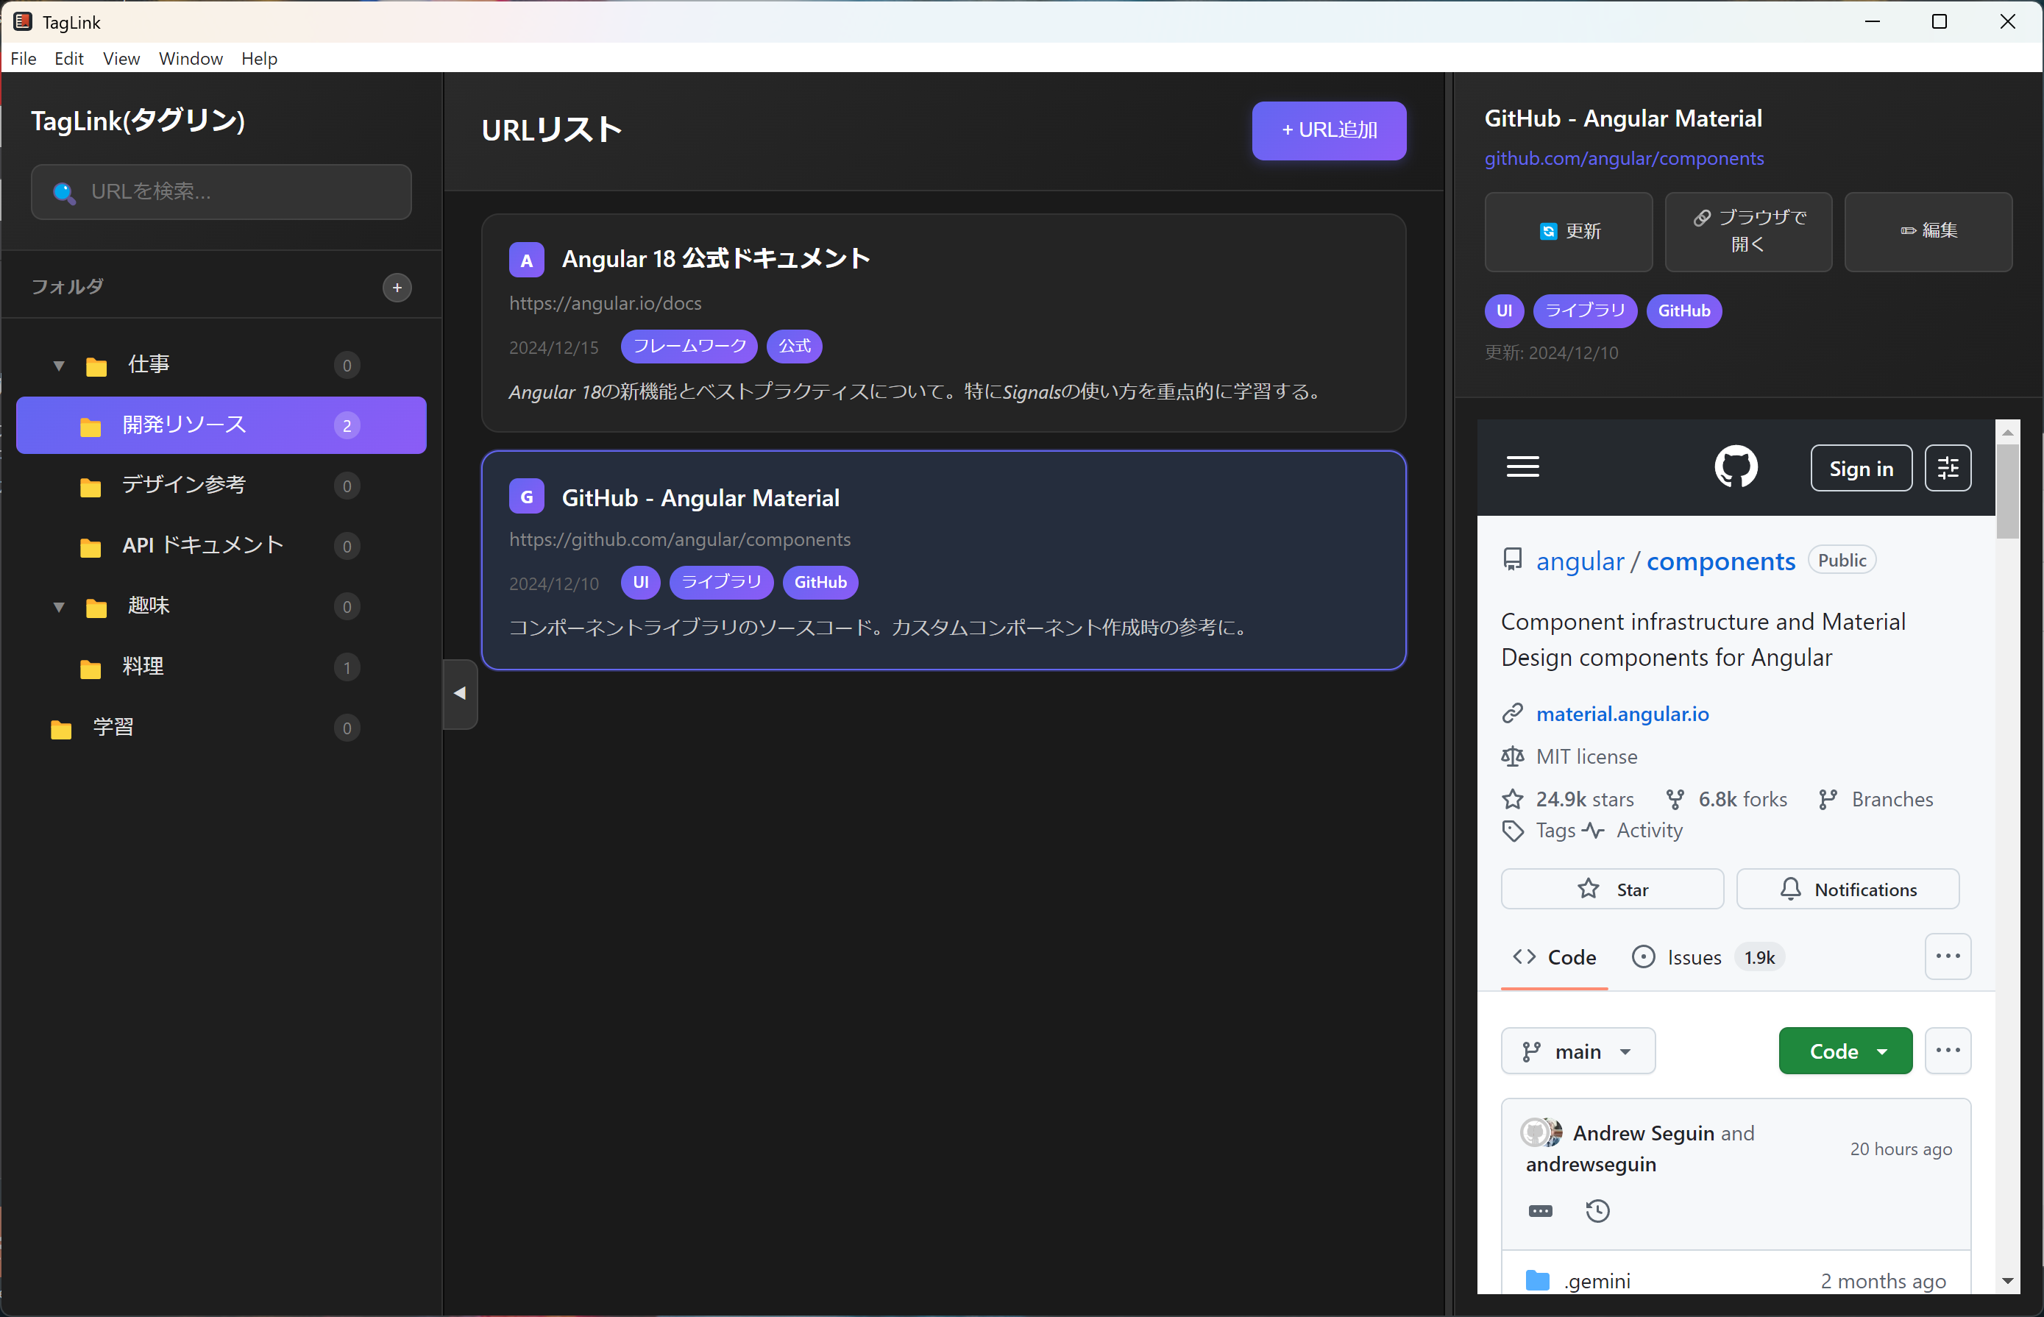
Task: Click the TagLink app icon in title bar
Action: [22, 21]
